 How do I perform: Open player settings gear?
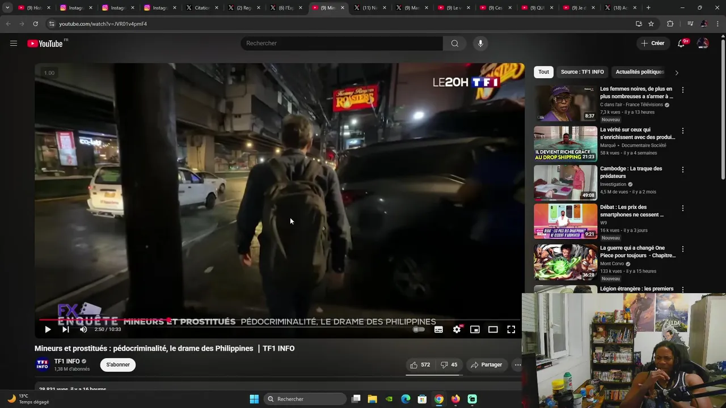tap(457, 329)
